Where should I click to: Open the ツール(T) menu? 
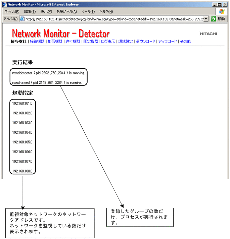88,12
